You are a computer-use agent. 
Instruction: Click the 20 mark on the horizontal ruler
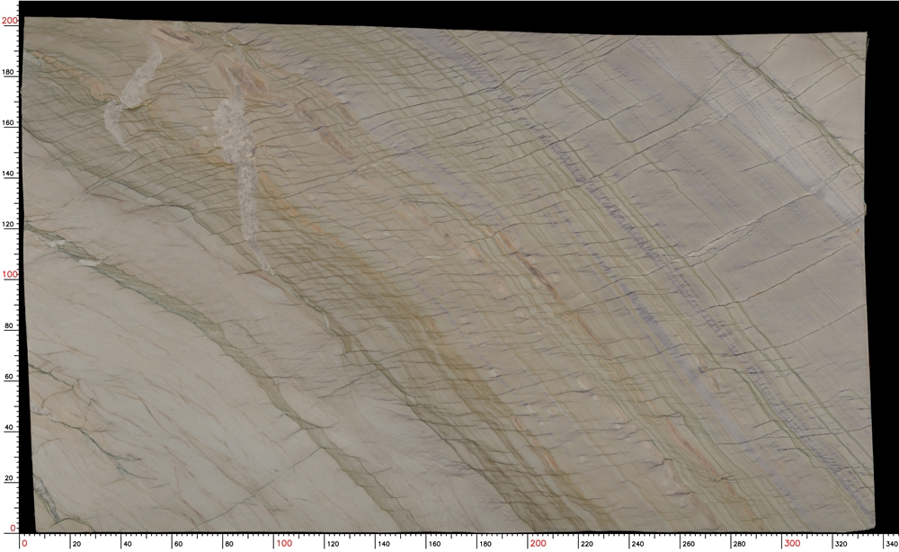point(76,544)
